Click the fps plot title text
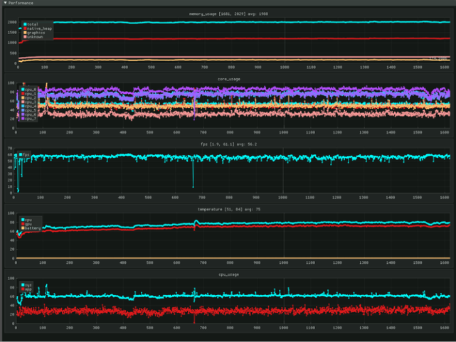This screenshot has height=342, width=456. [228, 144]
